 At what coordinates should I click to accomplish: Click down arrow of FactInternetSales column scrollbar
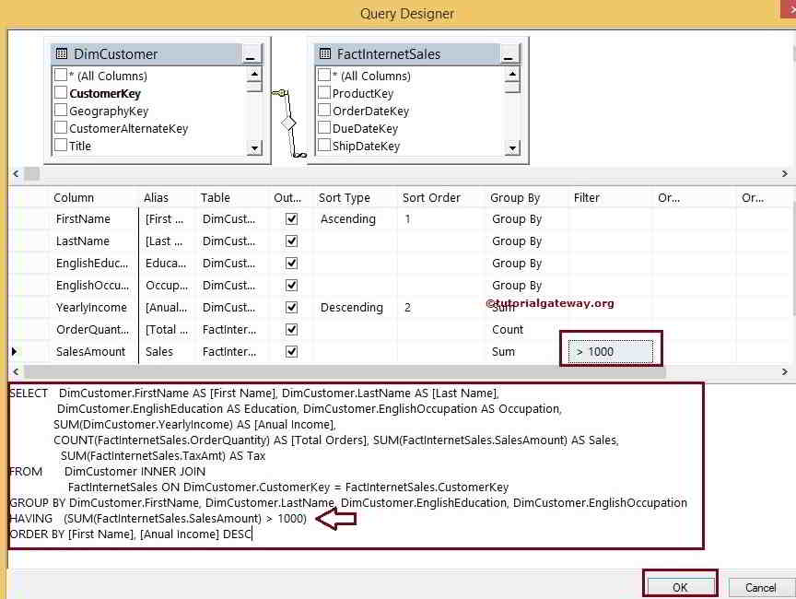(512, 147)
